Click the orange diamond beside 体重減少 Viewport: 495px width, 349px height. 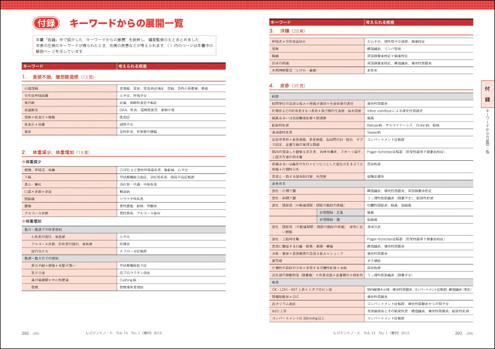tap(24, 162)
